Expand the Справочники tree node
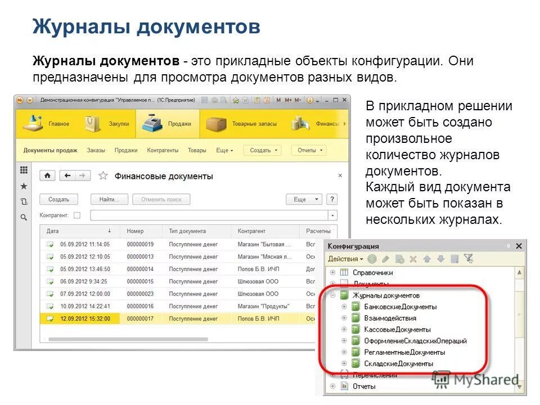The image size is (540, 405). (332, 272)
